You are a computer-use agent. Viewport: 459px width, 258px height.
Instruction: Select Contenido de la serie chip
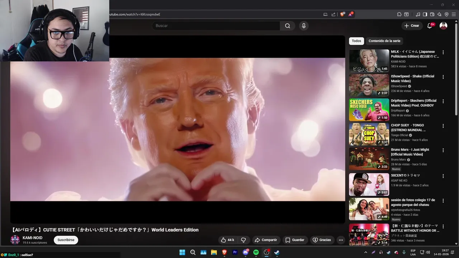click(384, 41)
